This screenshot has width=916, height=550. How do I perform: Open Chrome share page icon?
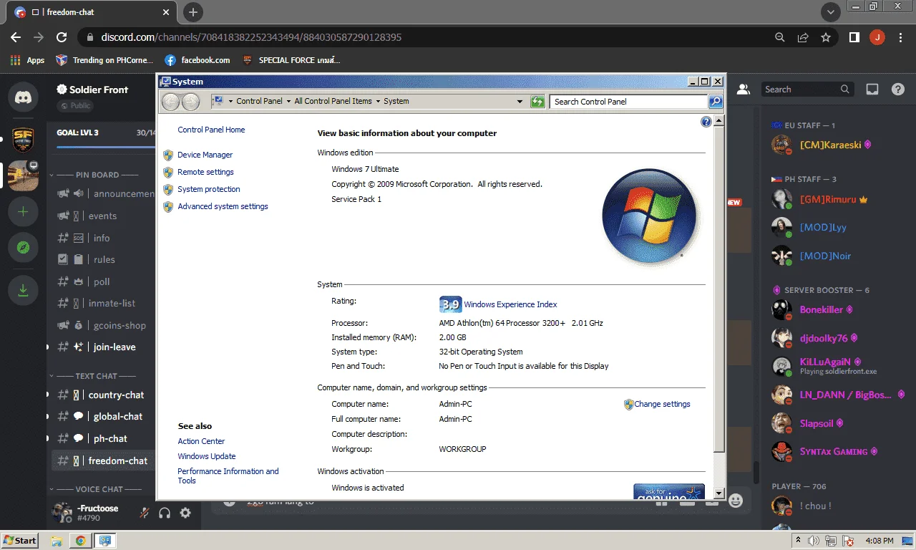[803, 37]
